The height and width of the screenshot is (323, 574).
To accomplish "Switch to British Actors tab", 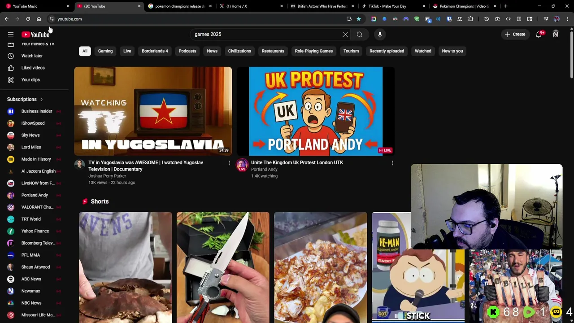I will pyautogui.click(x=322, y=6).
